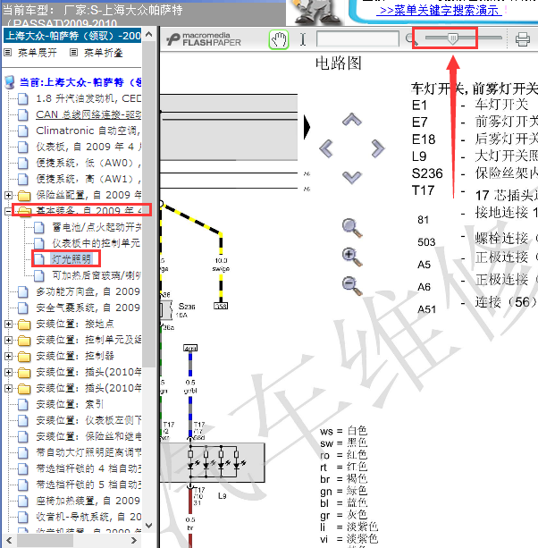538x548 pixels.
Task: Open 多功能方向盘 tree item
Action: [x=88, y=291]
